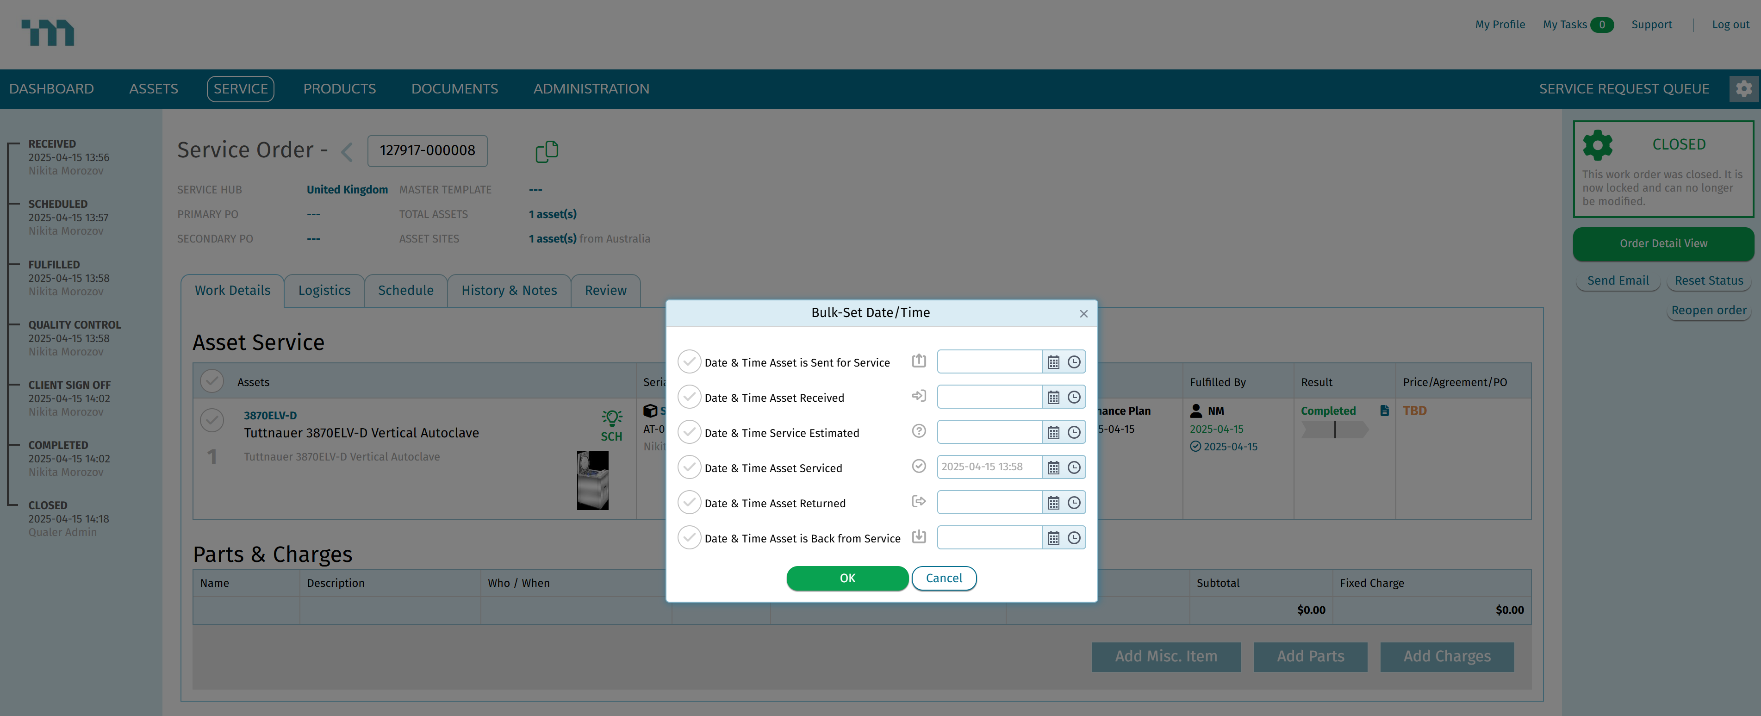Open calendar picker for Back from Service
1761x716 pixels.
pyautogui.click(x=1053, y=538)
